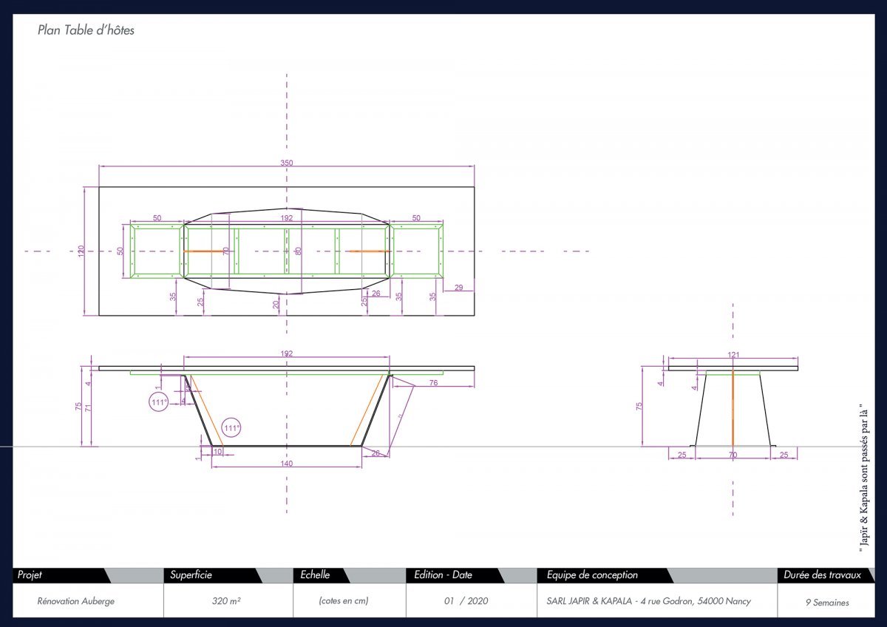
Task: Click the 'Edition - Date' header
Action: pos(443,575)
